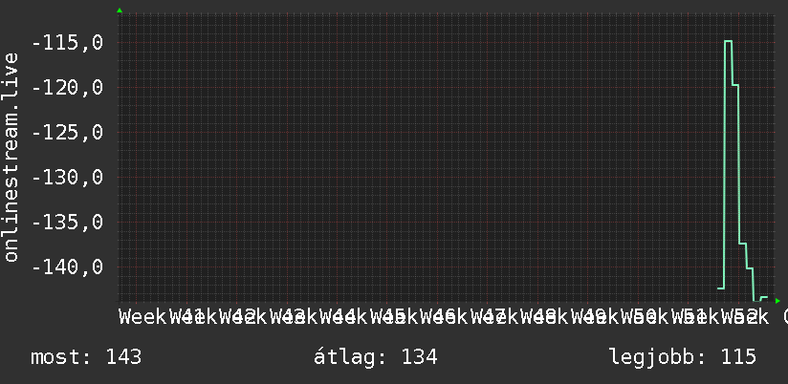Image resolution: width=788 pixels, height=384 pixels.
Task: Click the -115,0 y-axis label
Action: coord(67,43)
